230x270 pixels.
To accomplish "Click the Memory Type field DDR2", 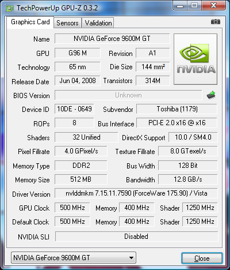I will click(81, 166).
